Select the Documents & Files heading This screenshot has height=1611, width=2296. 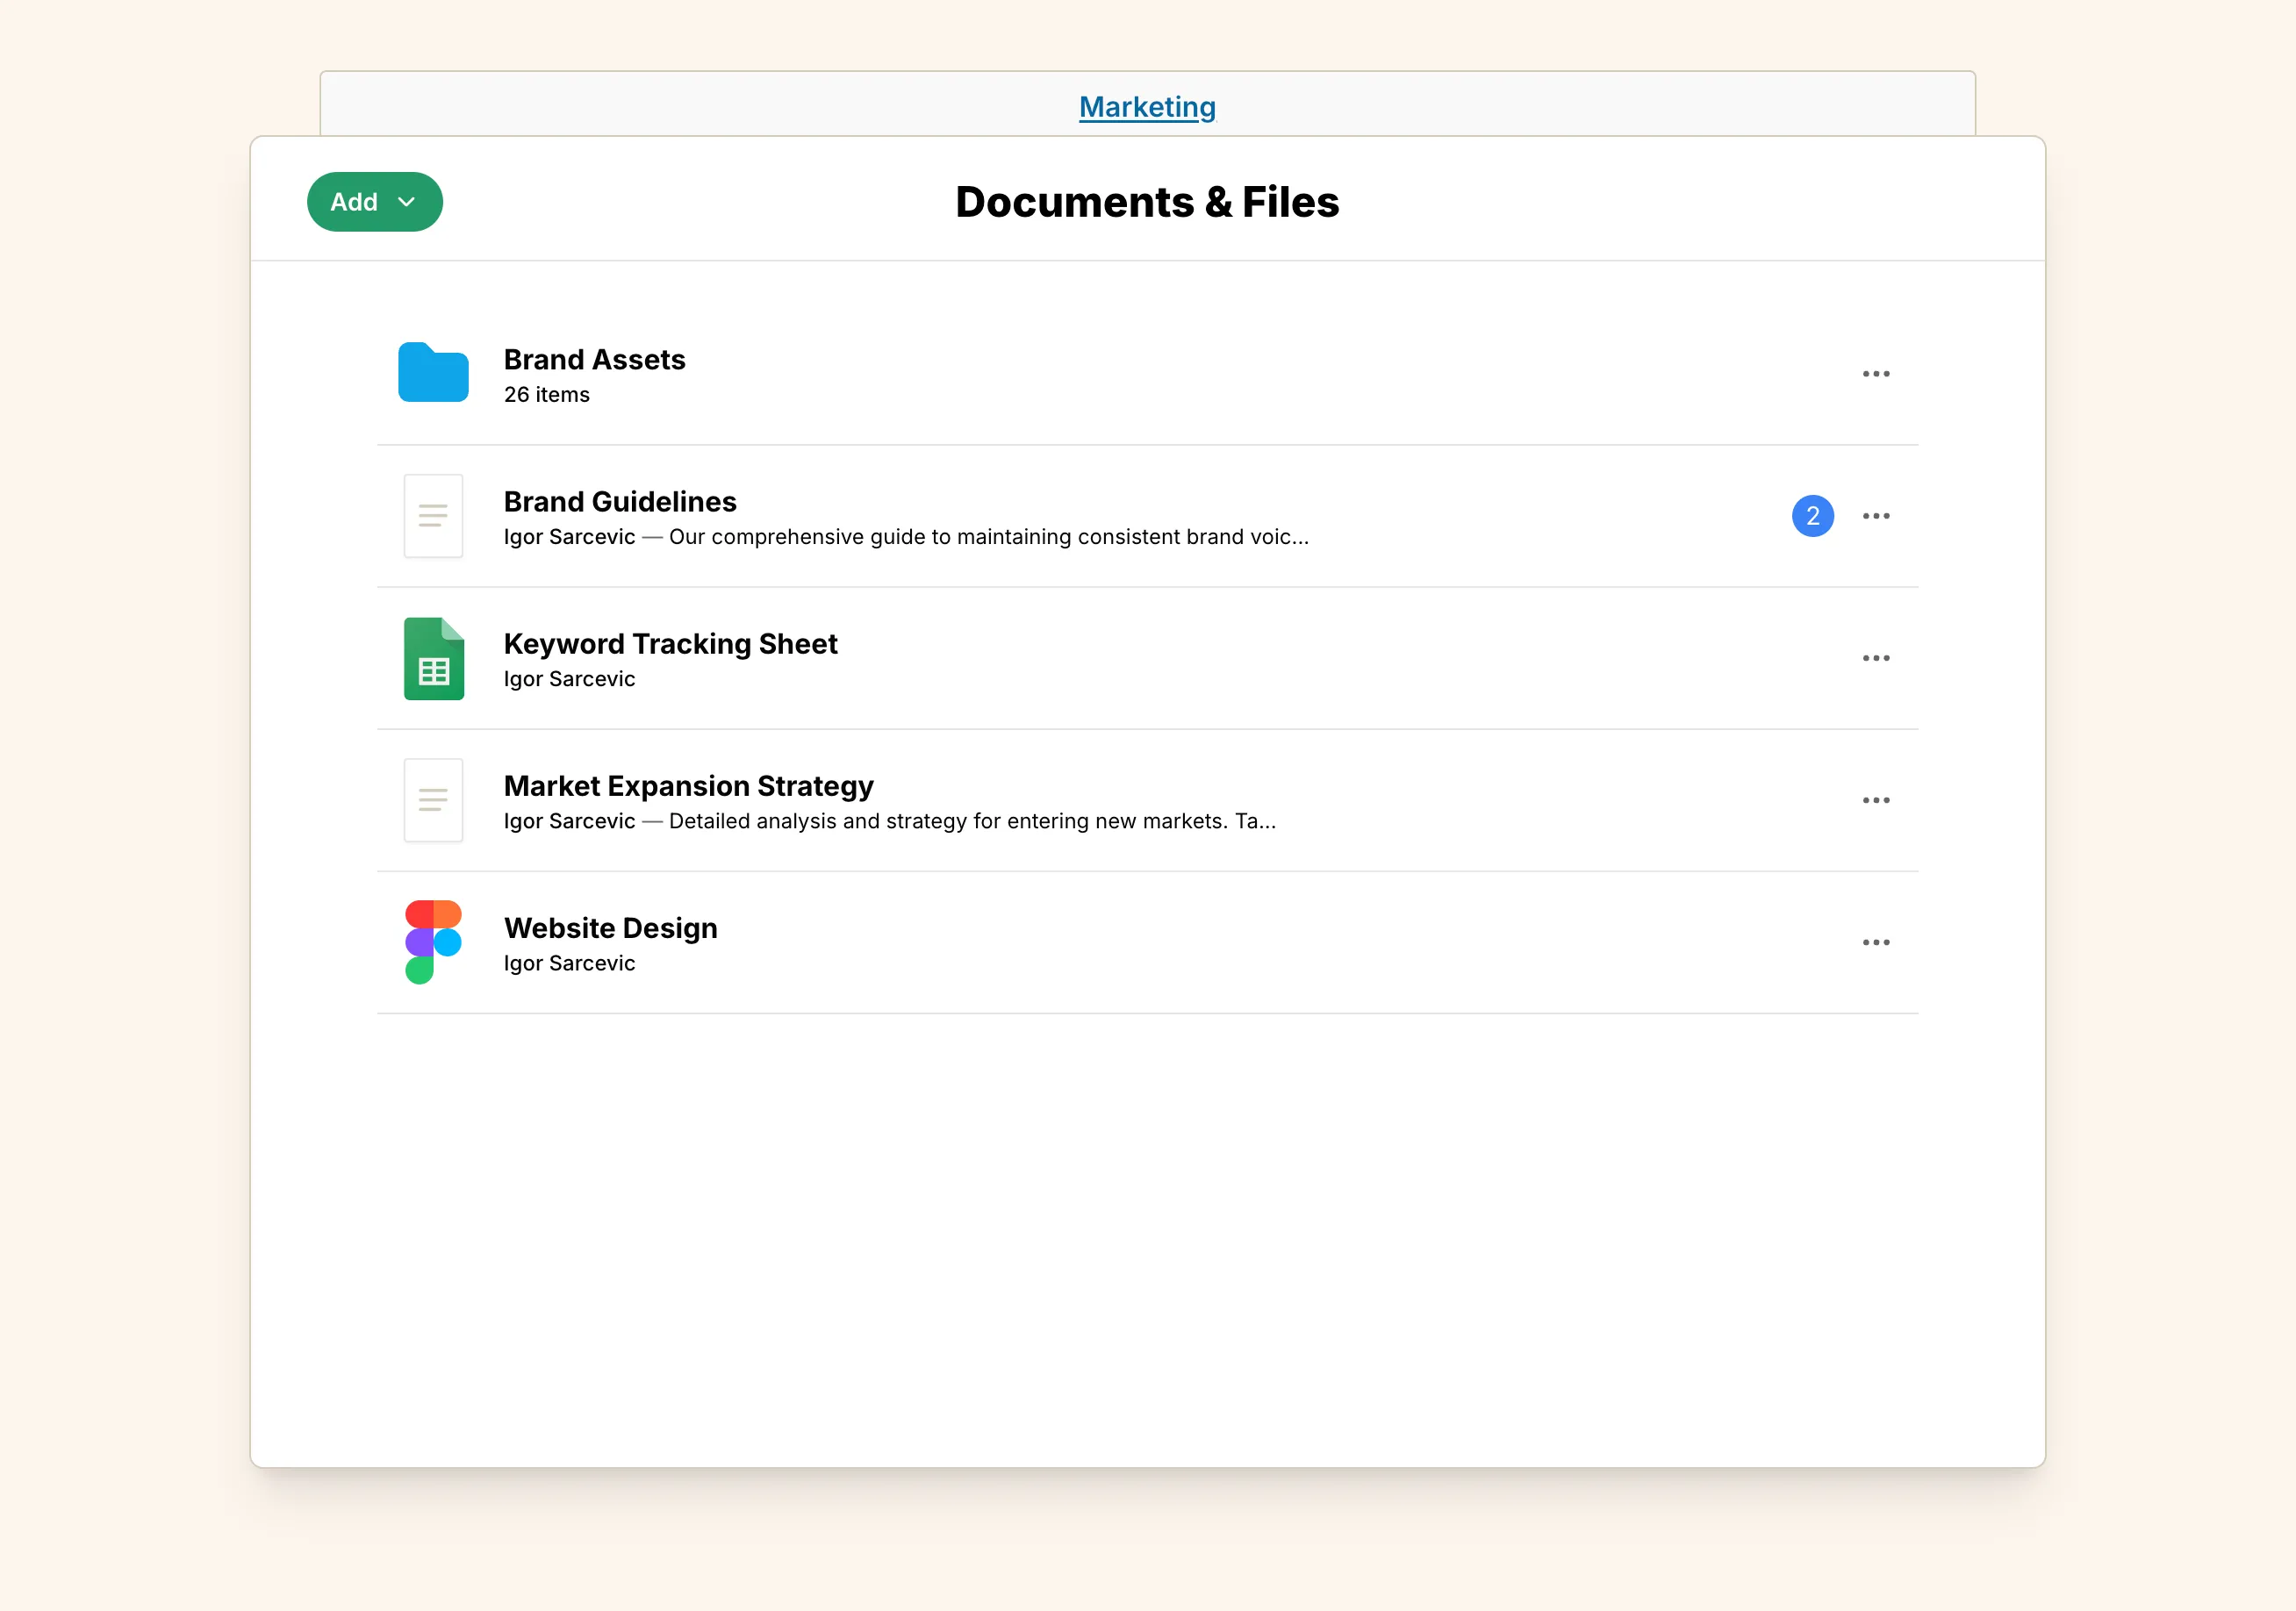(x=1147, y=201)
